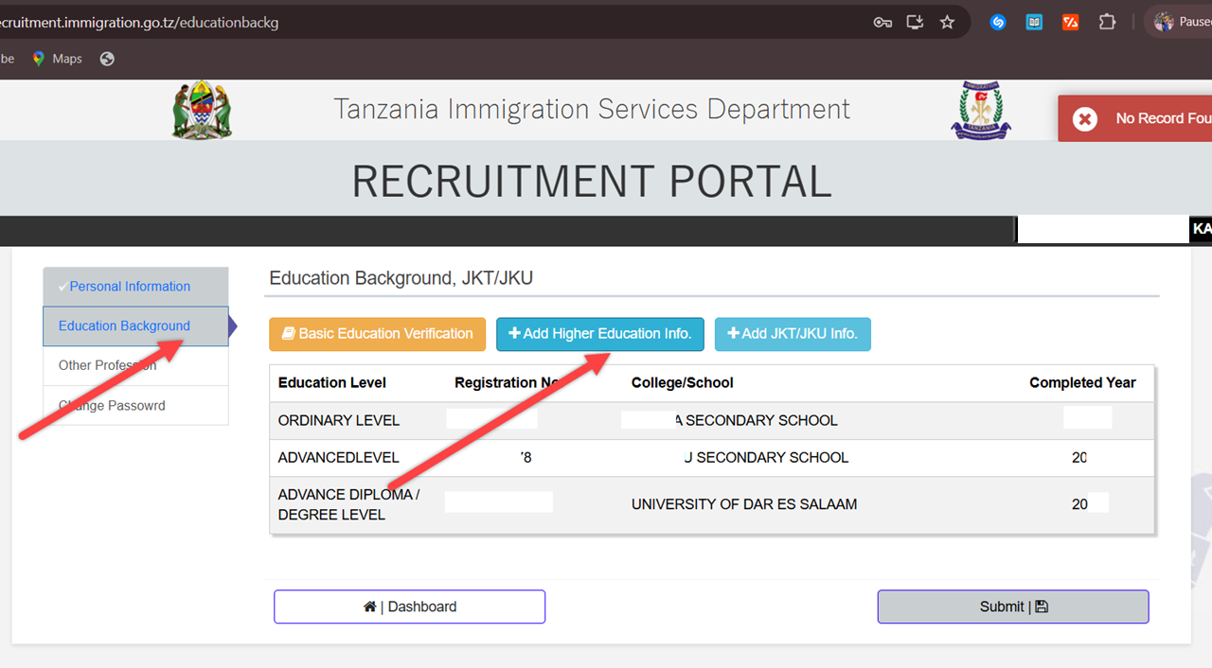Screen dimensions: 1212x668
Task: Open the Change Passowrd section
Action: (112, 405)
